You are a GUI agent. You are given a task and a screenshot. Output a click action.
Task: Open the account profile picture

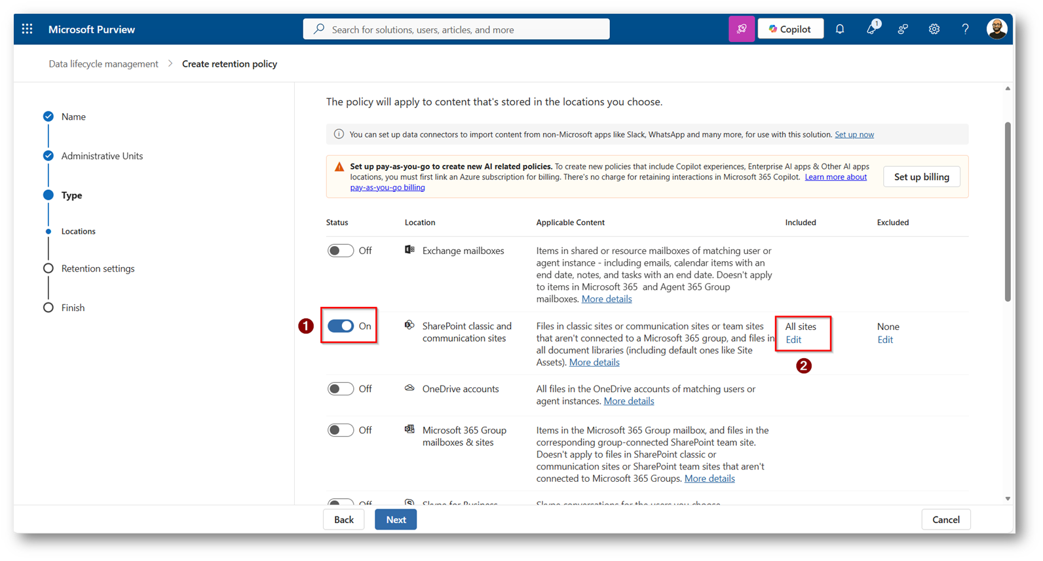(996, 29)
